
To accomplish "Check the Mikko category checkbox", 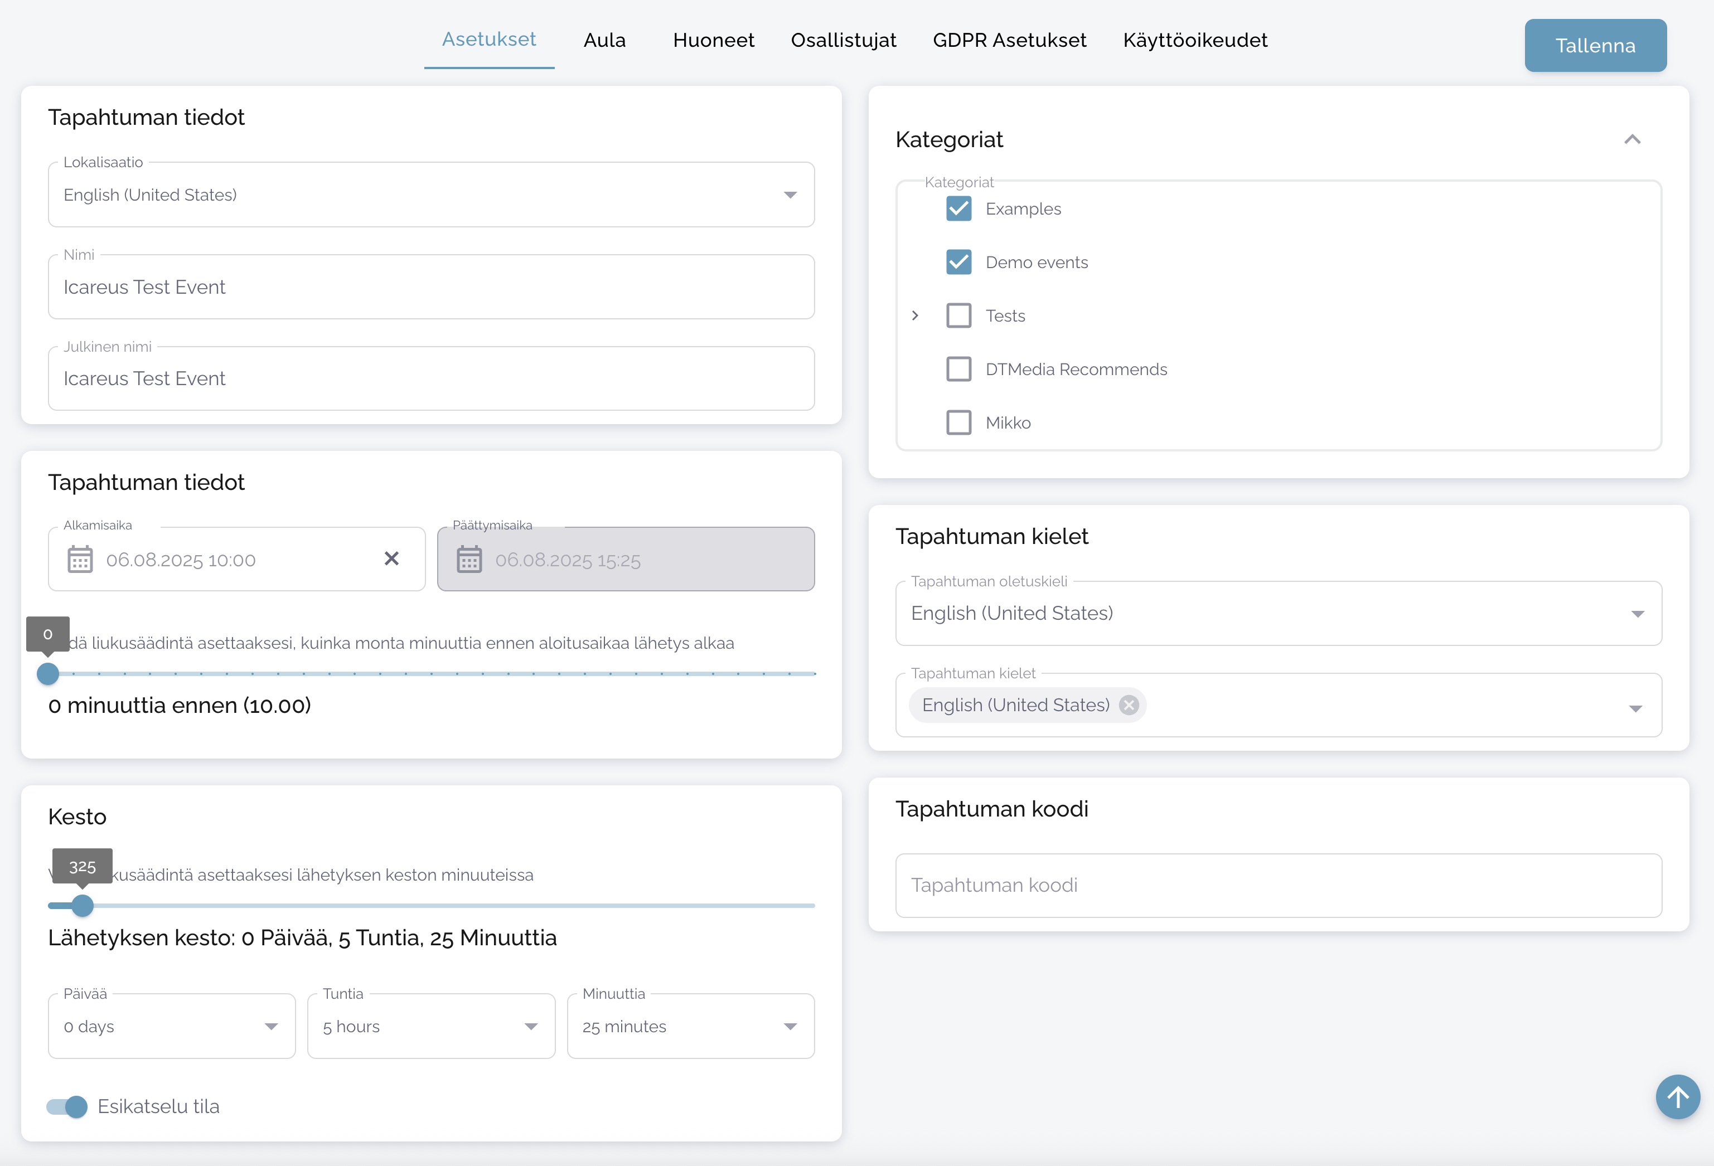I will pos(959,423).
